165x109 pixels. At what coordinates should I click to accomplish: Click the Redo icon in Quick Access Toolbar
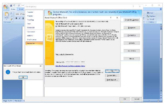(x=19, y=5)
